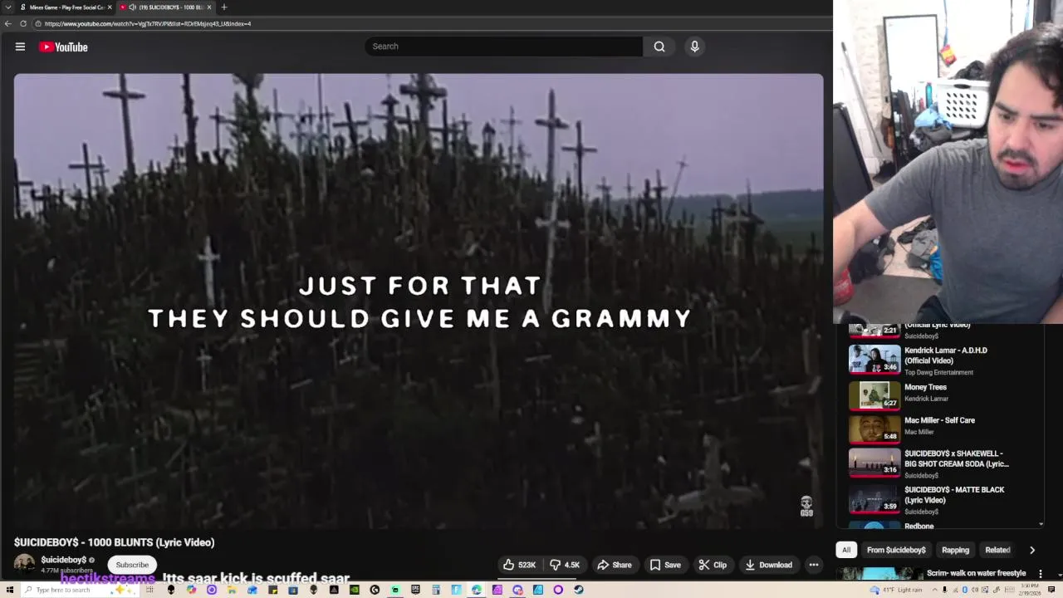View site information icon in address bar

[x=38, y=24]
